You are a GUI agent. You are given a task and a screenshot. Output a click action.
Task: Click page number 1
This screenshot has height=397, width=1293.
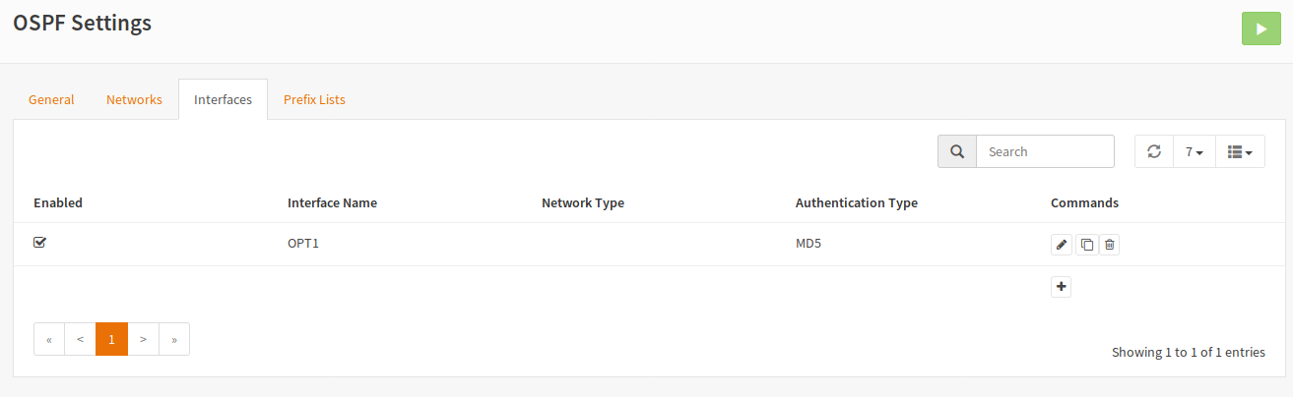[x=111, y=339]
